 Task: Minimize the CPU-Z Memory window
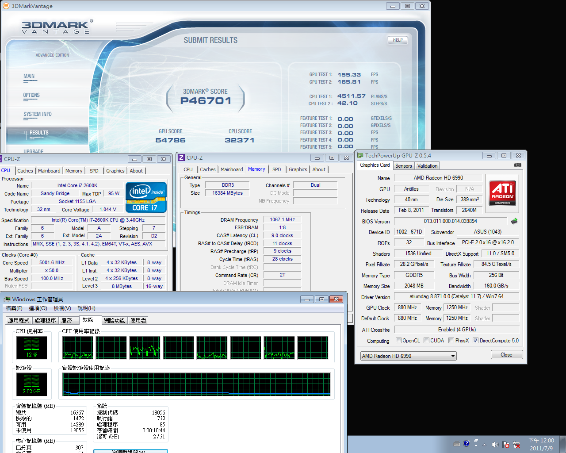317,157
